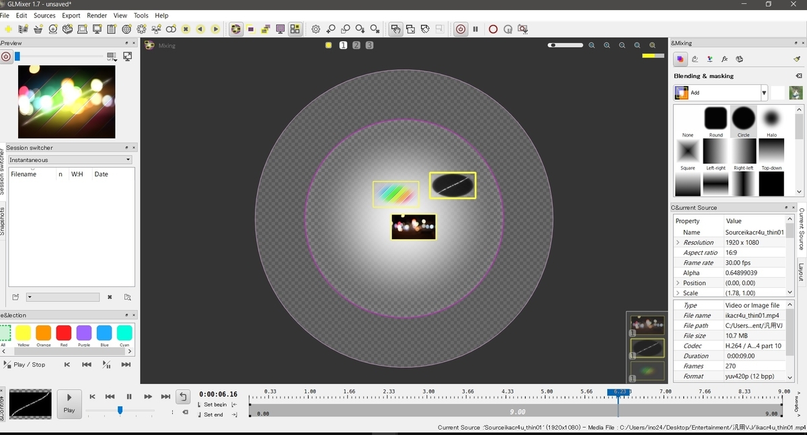Open session folder dropdown below file list
The width and height of the screenshot is (807, 435).
pyautogui.click(x=63, y=297)
